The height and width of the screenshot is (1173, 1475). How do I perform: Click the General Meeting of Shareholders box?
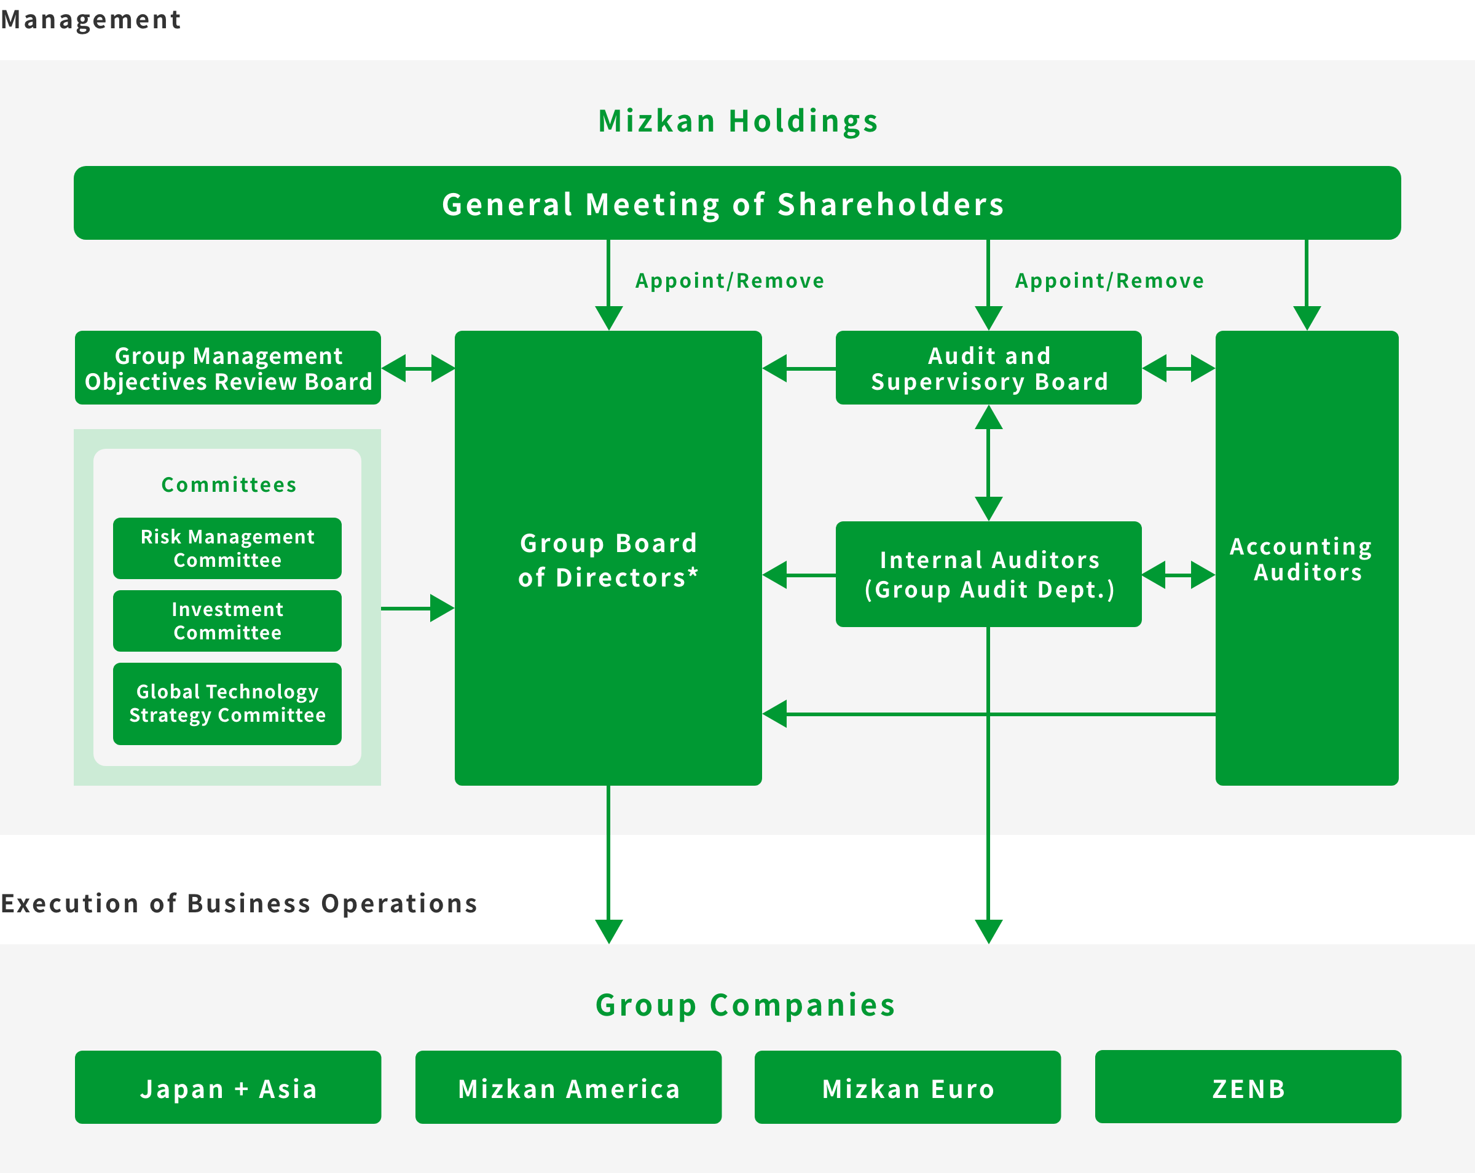[737, 203]
